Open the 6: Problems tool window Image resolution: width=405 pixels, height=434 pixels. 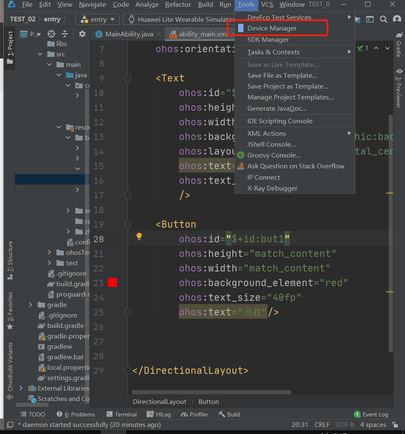(76, 414)
